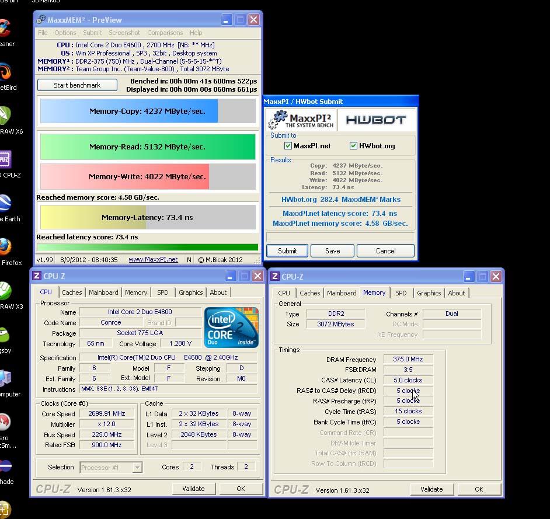Switch to Memory tab in left CPU-Z

[136, 292]
